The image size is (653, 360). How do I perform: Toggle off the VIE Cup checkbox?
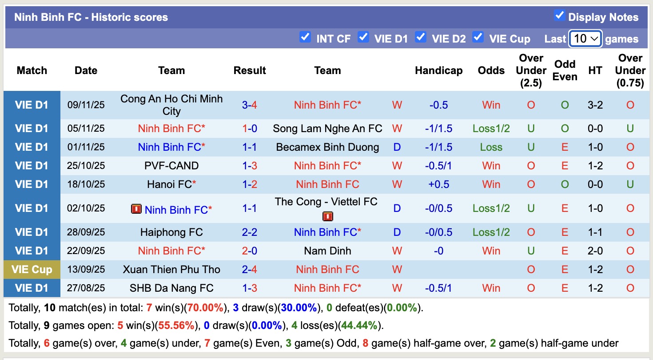click(478, 38)
